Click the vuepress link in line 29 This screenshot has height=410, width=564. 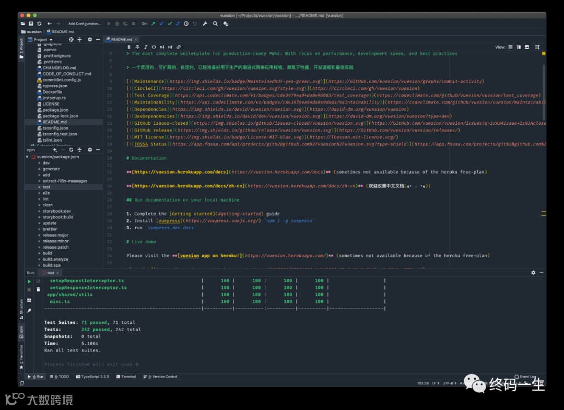click(x=169, y=221)
